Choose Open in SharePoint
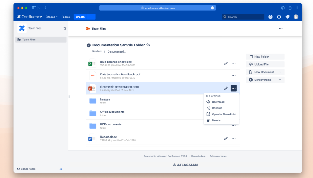This screenshot has height=178, width=313. (x=221, y=114)
